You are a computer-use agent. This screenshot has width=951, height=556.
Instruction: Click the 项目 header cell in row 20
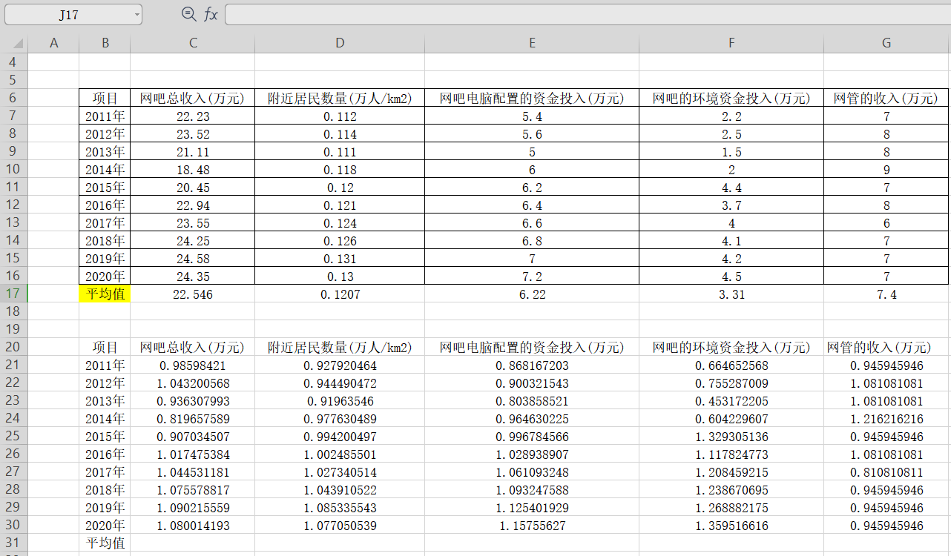coord(105,347)
